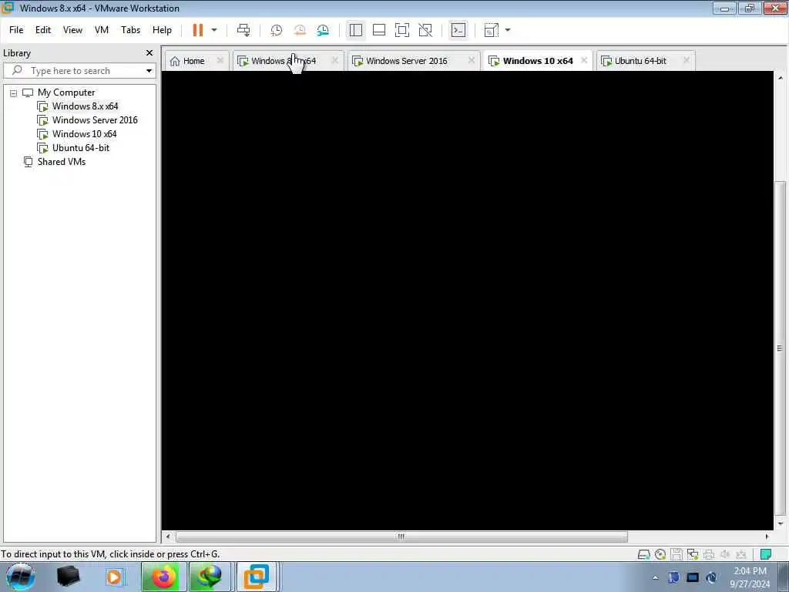Open Firefox from the taskbar
The height and width of the screenshot is (592, 789).
coord(164,577)
